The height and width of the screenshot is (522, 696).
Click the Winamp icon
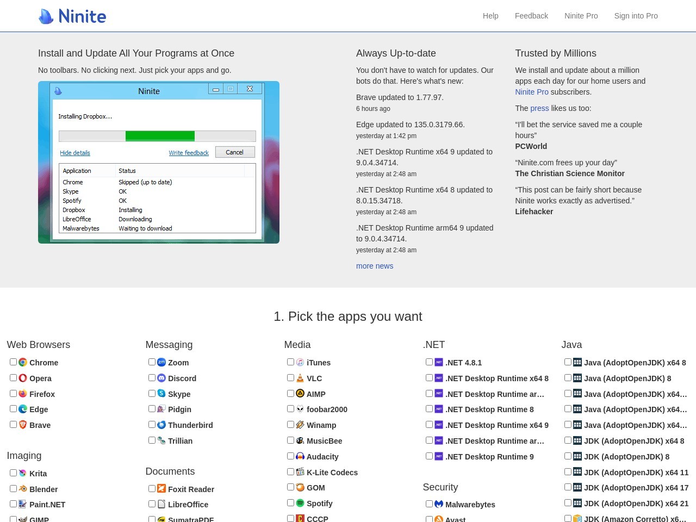pyautogui.click(x=300, y=425)
